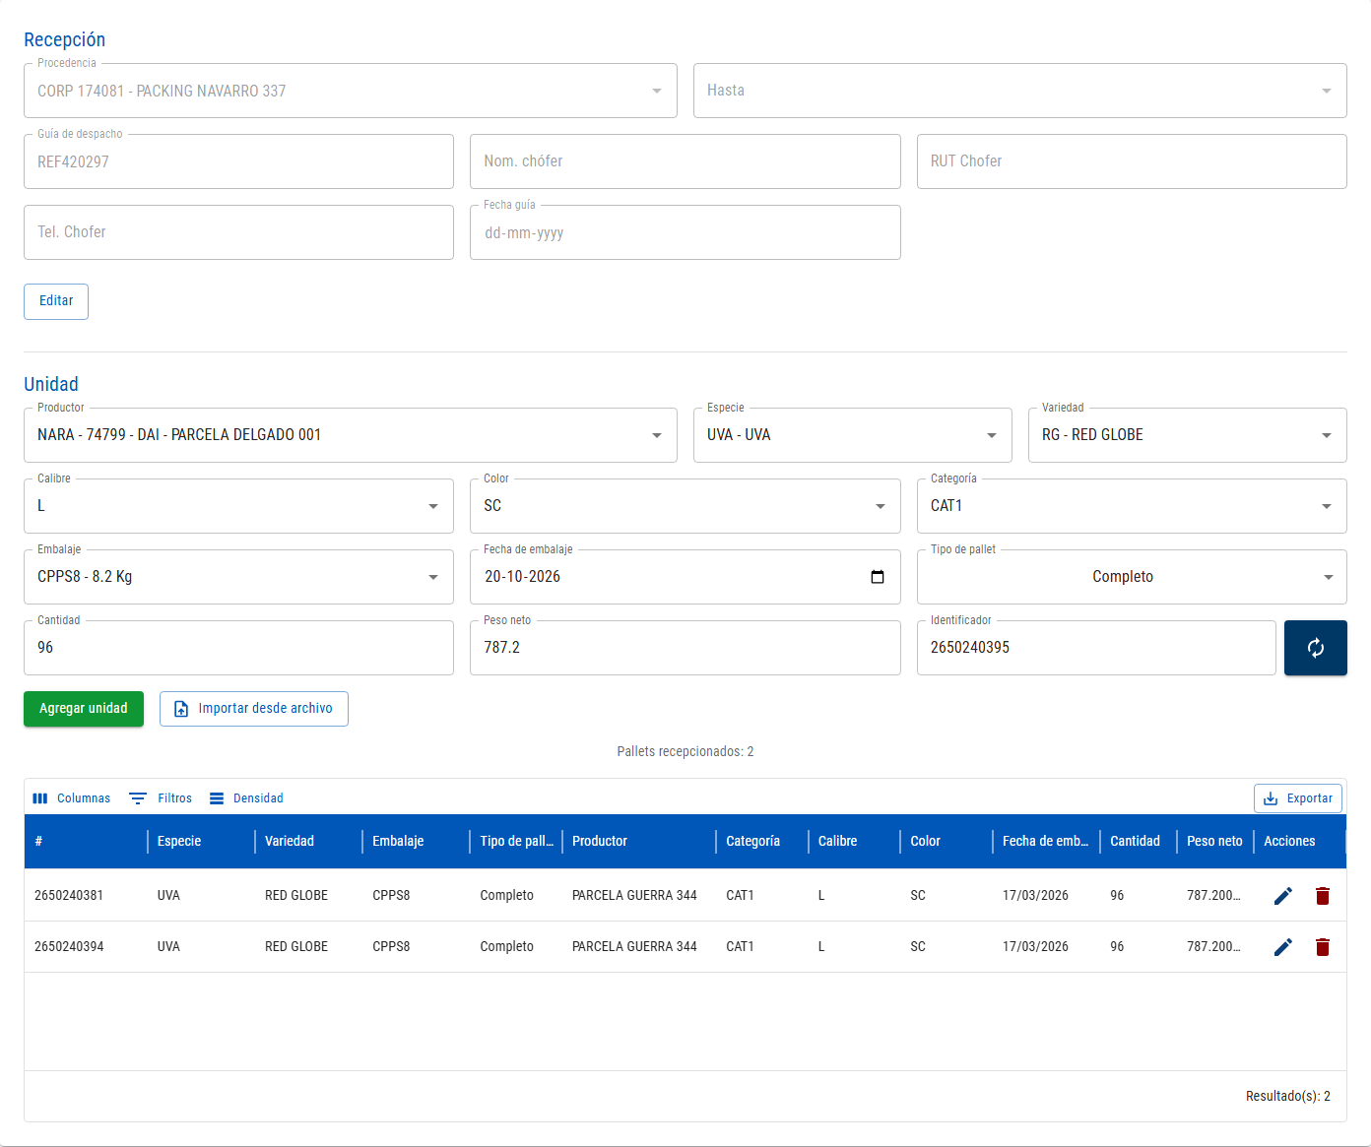This screenshot has height=1147, width=1371.
Task: Sort table by Cantidad column header
Action: pos(1135,842)
